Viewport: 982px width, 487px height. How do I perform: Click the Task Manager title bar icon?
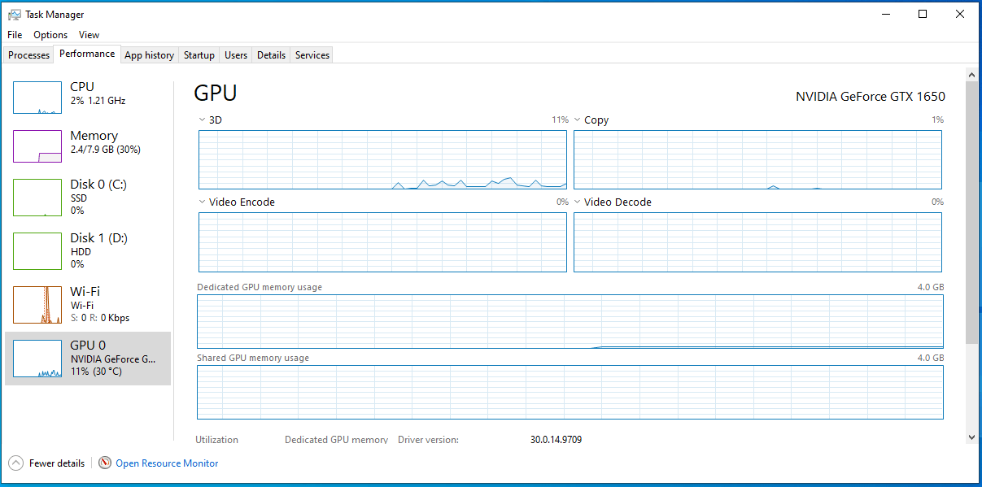tap(14, 15)
